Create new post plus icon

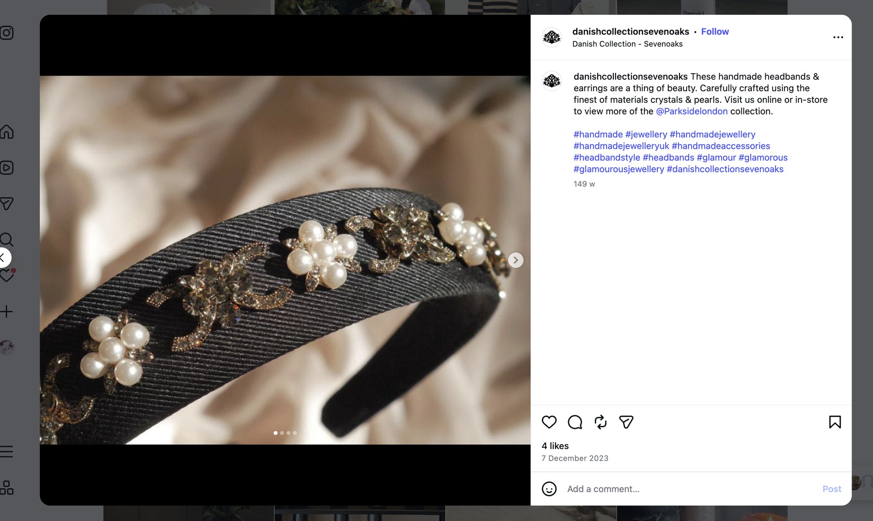7,312
